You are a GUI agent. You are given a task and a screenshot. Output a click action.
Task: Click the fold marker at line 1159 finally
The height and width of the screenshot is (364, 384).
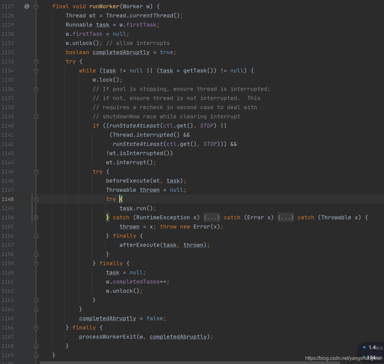coord(36,263)
